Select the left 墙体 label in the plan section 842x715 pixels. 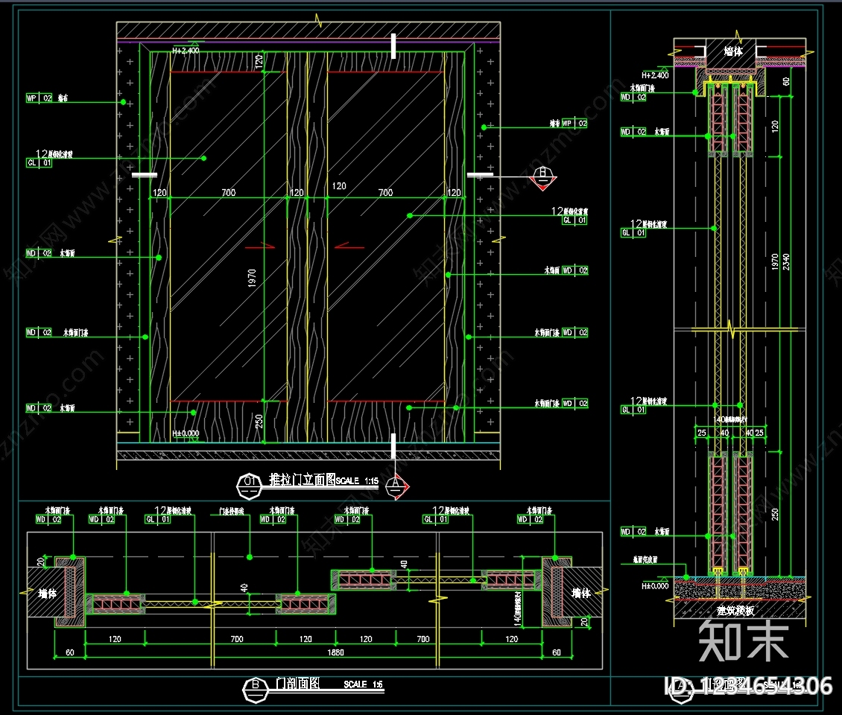(47, 593)
